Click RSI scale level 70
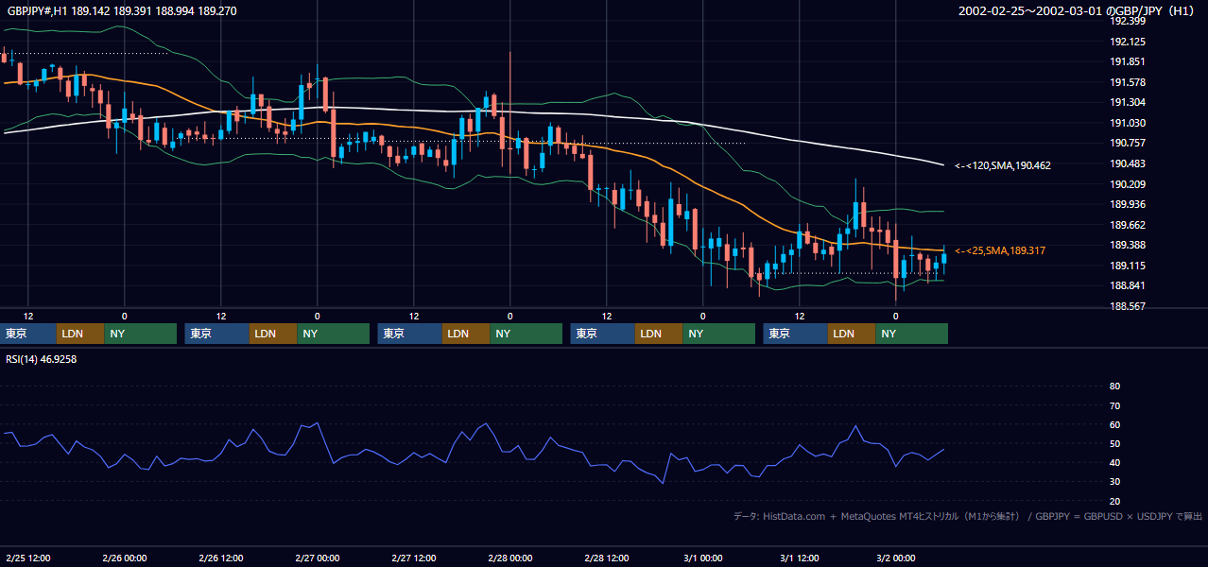1208x567 pixels. [x=1114, y=405]
